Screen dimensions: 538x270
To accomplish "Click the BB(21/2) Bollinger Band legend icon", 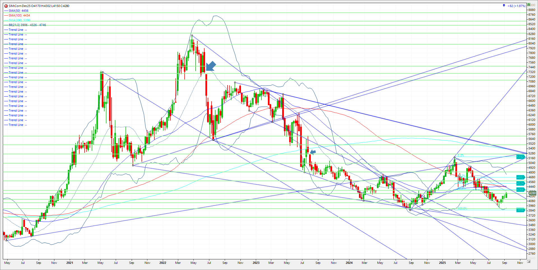I will [x=6, y=25].
